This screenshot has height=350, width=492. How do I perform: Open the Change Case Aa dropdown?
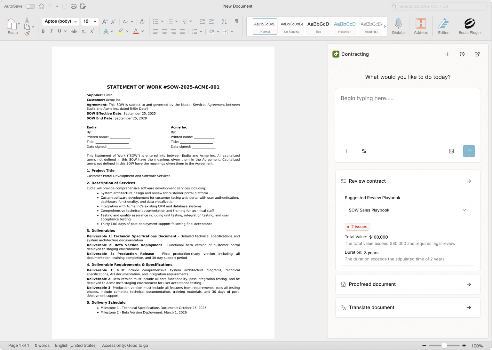coord(128,22)
